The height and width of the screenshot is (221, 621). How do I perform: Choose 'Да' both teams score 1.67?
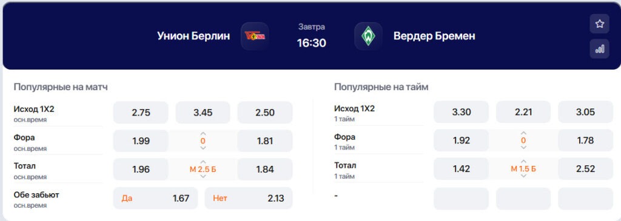coord(155,198)
